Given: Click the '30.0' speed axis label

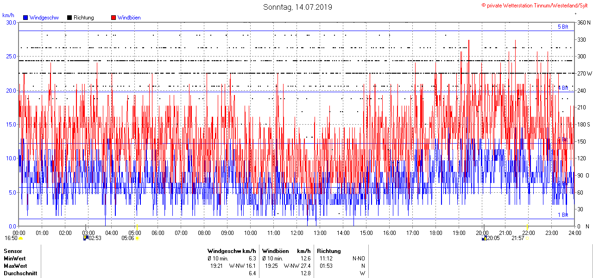Looking at the screenshot, I should tap(11, 22).
